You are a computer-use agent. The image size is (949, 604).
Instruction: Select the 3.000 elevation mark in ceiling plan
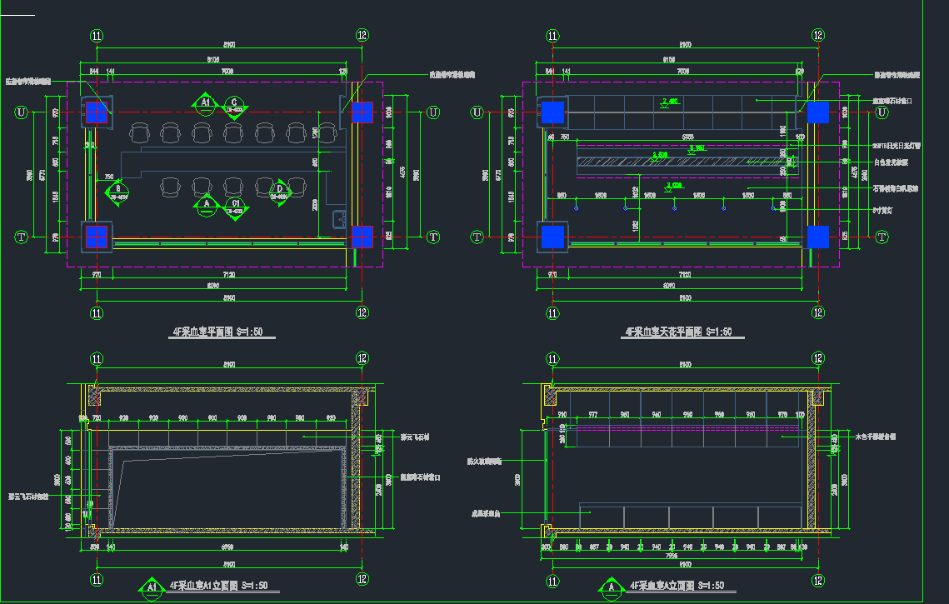[673, 185]
